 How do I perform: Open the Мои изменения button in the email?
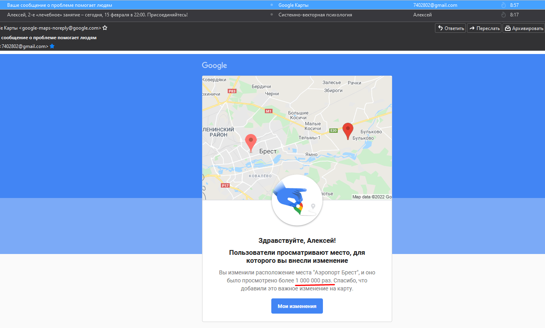(297, 306)
